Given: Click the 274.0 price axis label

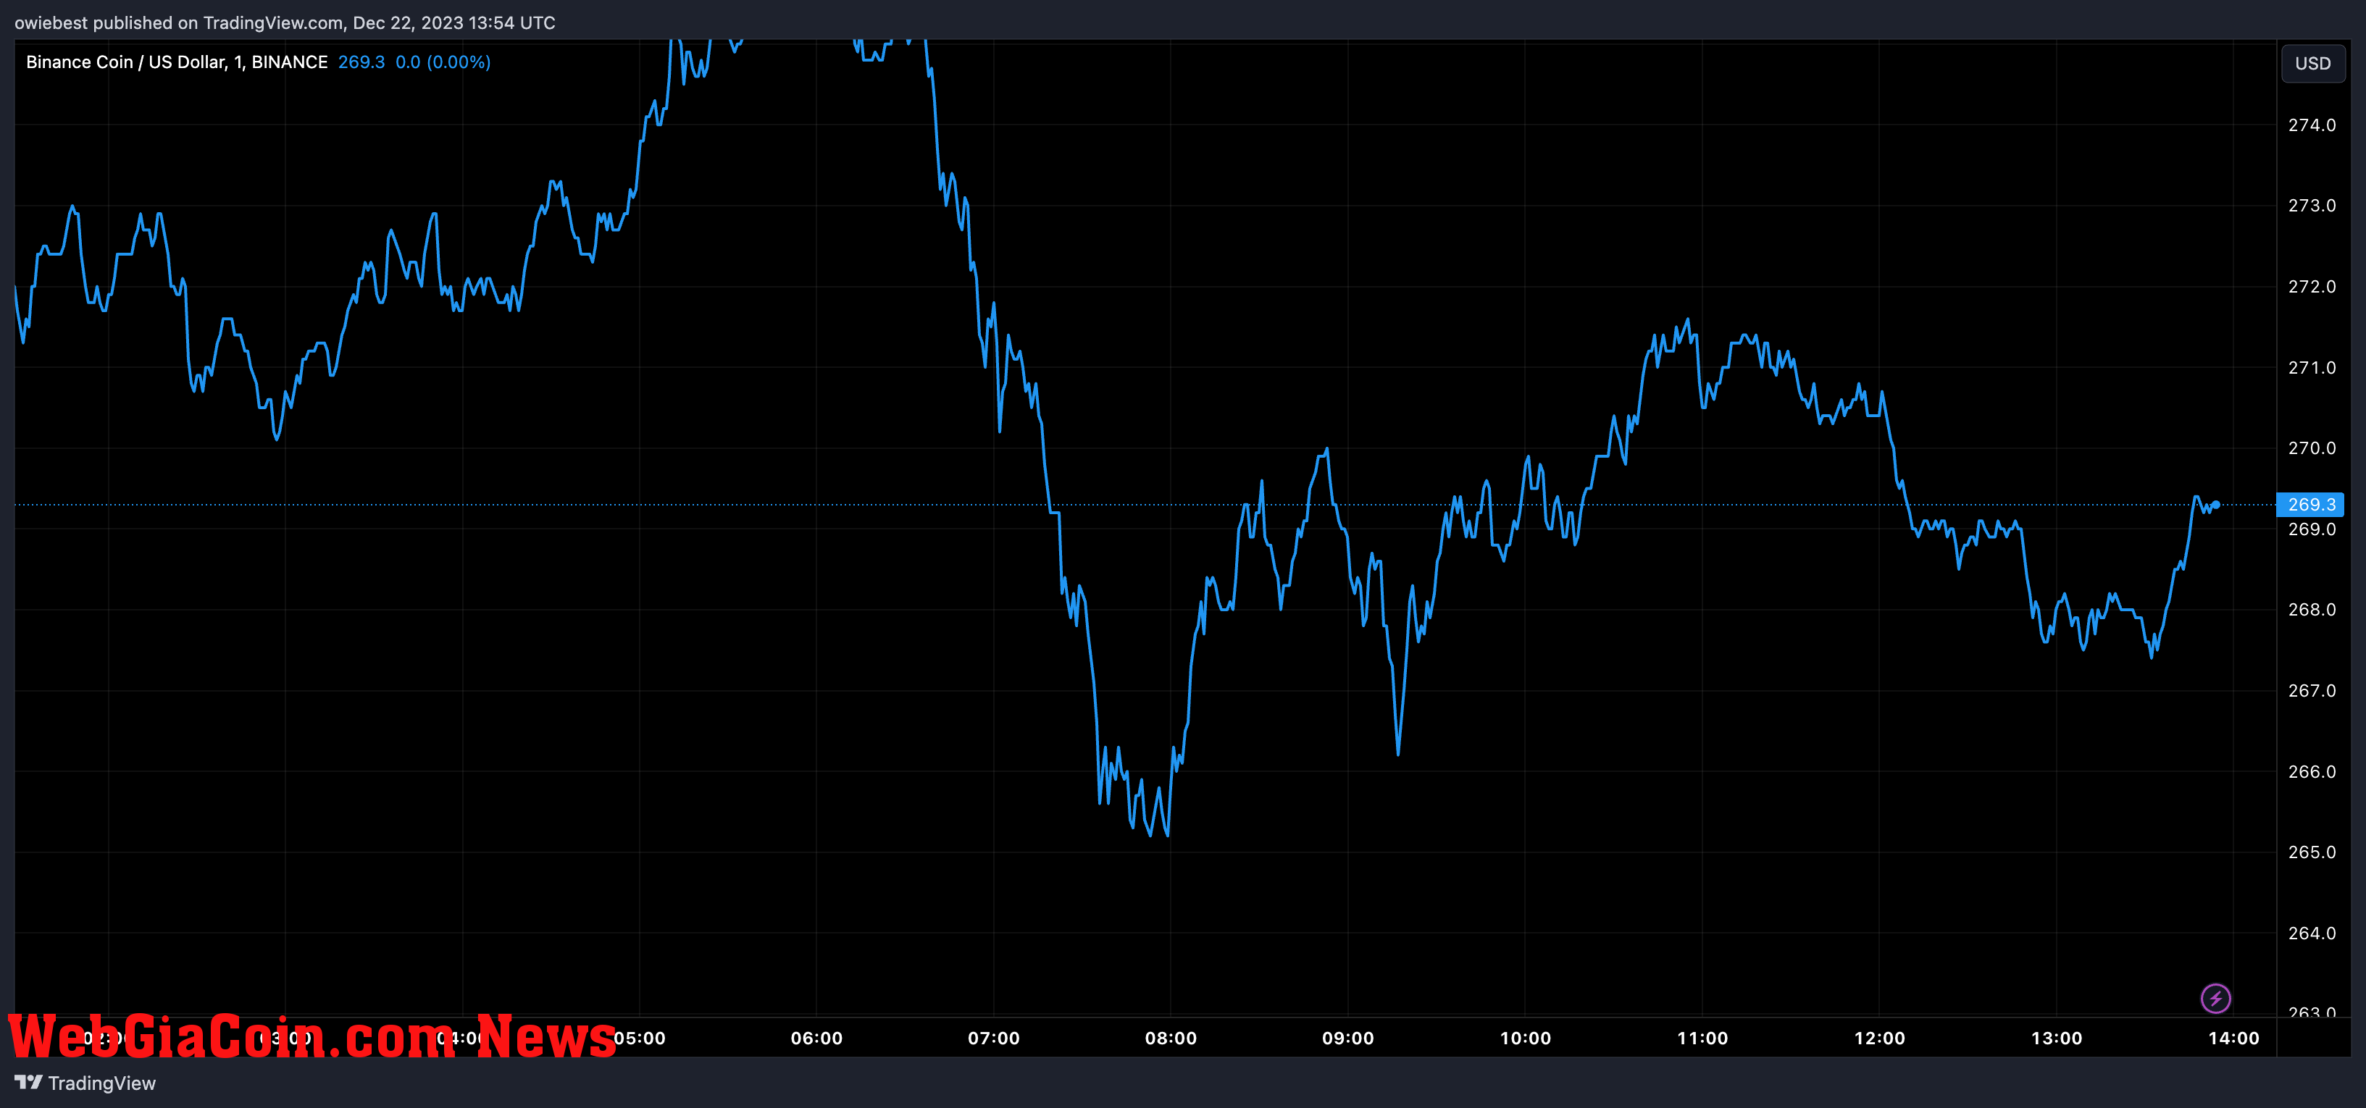Looking at the screenshot, I should (x=2312, y=125).
